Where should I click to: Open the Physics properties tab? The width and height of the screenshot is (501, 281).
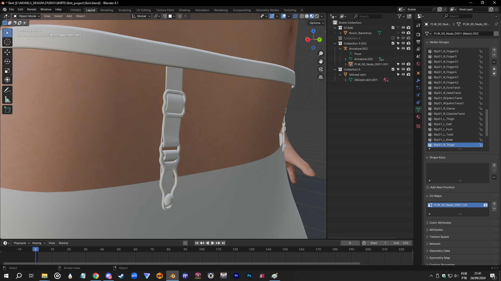[418, 95]
